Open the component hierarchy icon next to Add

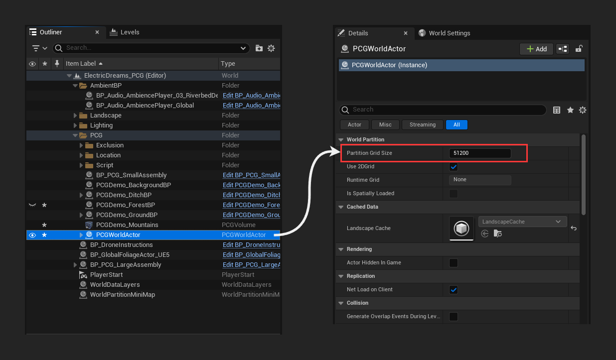tap(562, 49)
